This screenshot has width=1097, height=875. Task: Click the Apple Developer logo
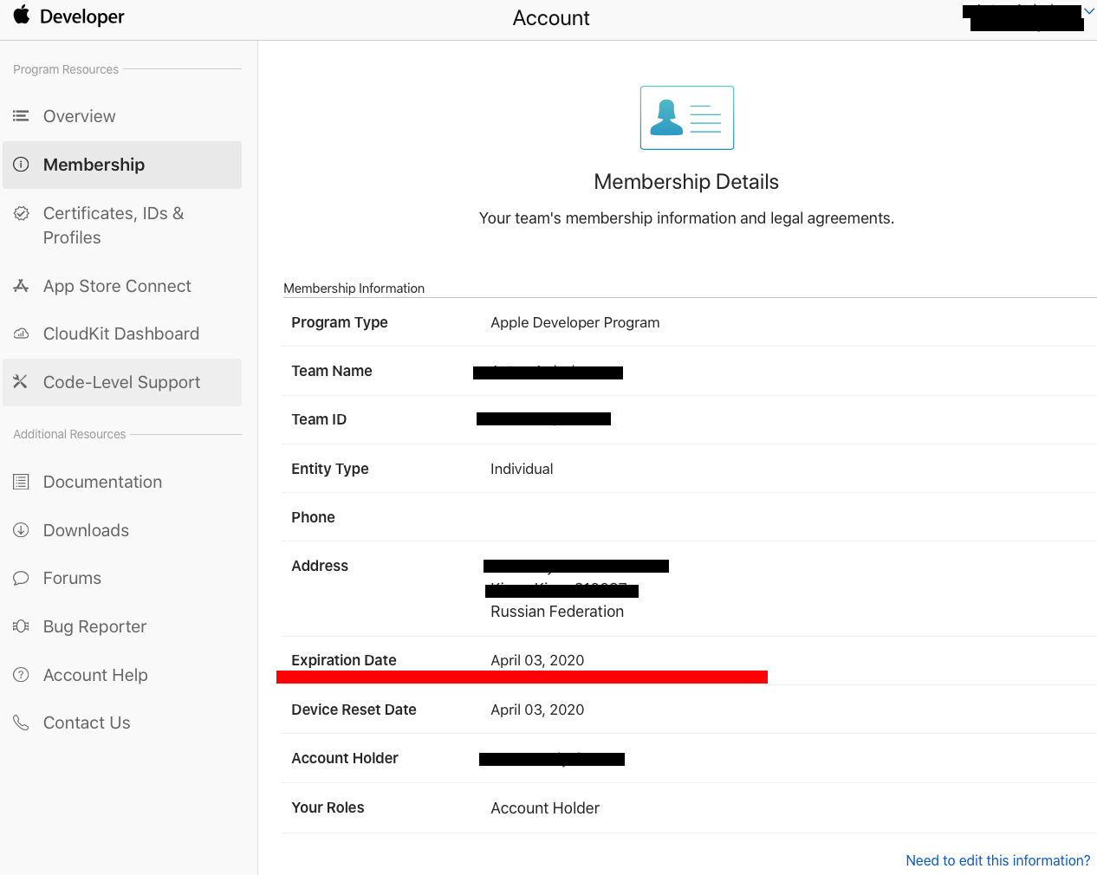point(23,16)
